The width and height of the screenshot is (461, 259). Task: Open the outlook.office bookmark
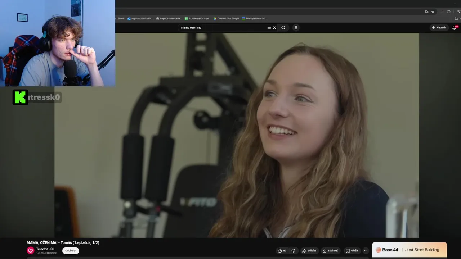point(140,18)
